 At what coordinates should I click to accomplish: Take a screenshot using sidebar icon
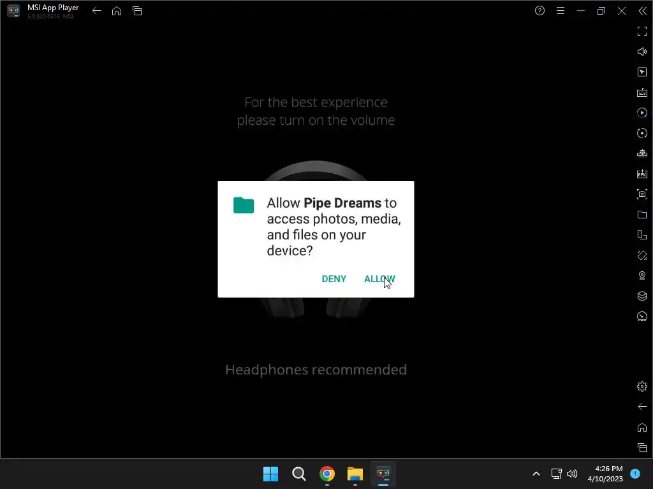pyautogui.click(x=642, y=194)
